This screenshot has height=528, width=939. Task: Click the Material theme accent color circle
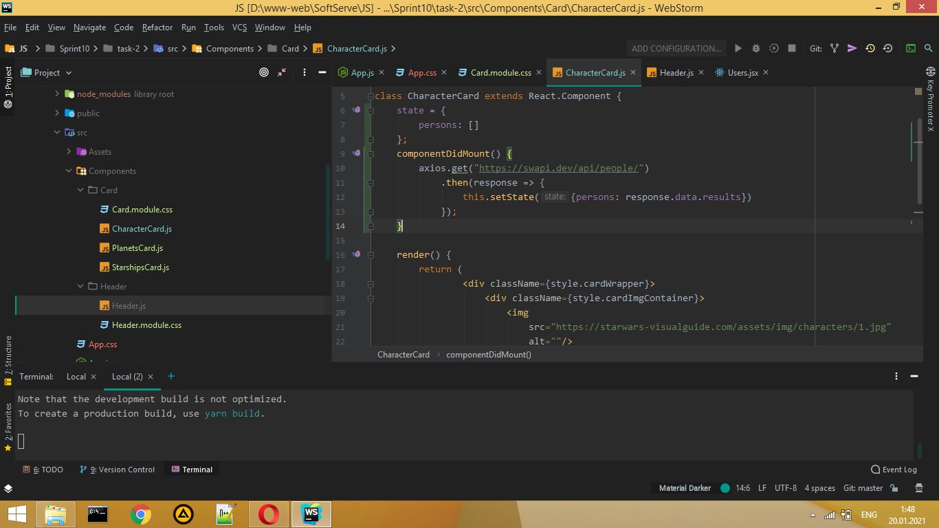pyautogui.click(x=725, y=488)
